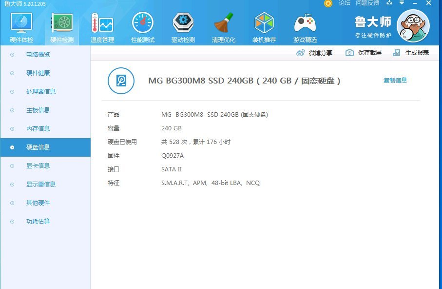Viewport: 442px width, 289px height.
Task: Select 硬盘信息 in sidebar
Action: coord(45,147)
